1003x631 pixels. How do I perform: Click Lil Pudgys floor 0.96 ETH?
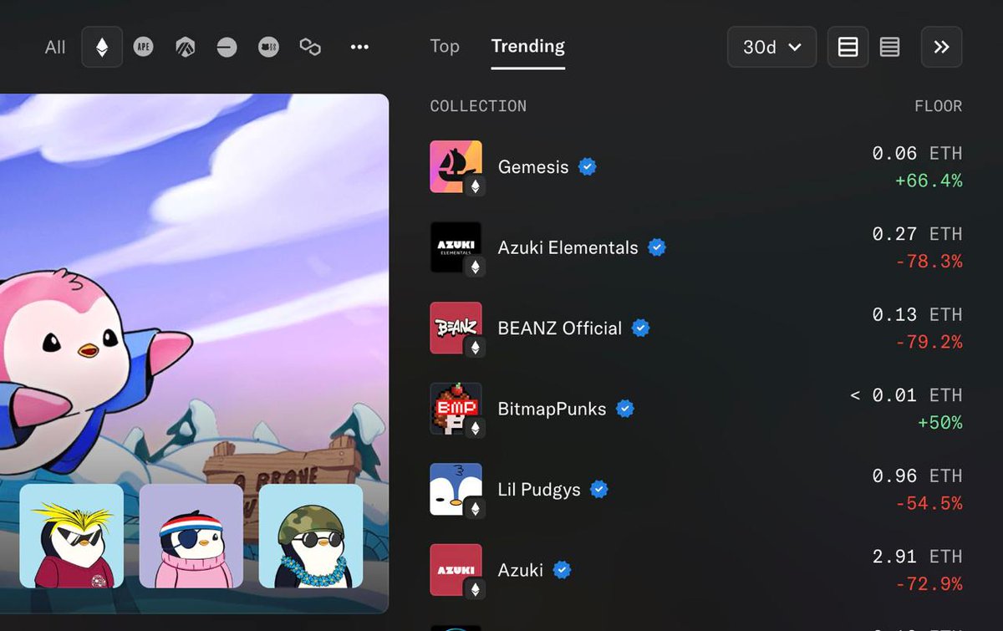[x=917, y=476]
